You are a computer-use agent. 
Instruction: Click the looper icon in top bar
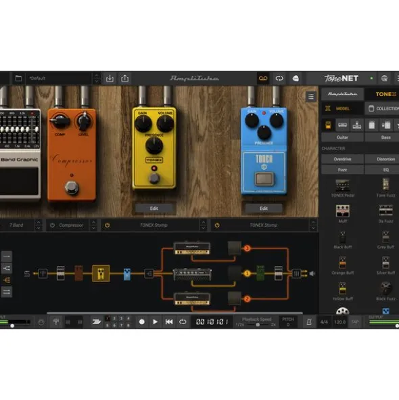(279, 79)
